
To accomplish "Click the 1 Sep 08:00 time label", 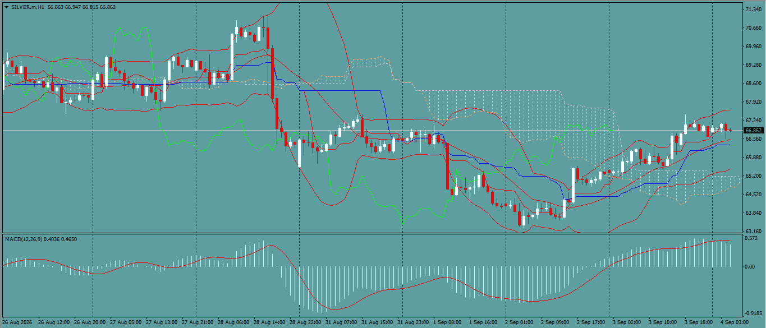I will 447,323.
